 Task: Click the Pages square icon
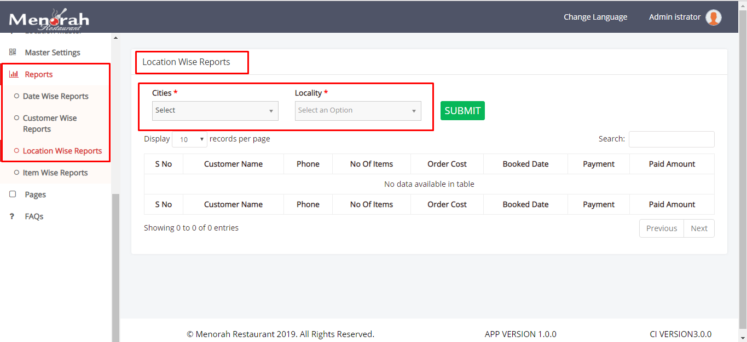[x=13, y=194]
